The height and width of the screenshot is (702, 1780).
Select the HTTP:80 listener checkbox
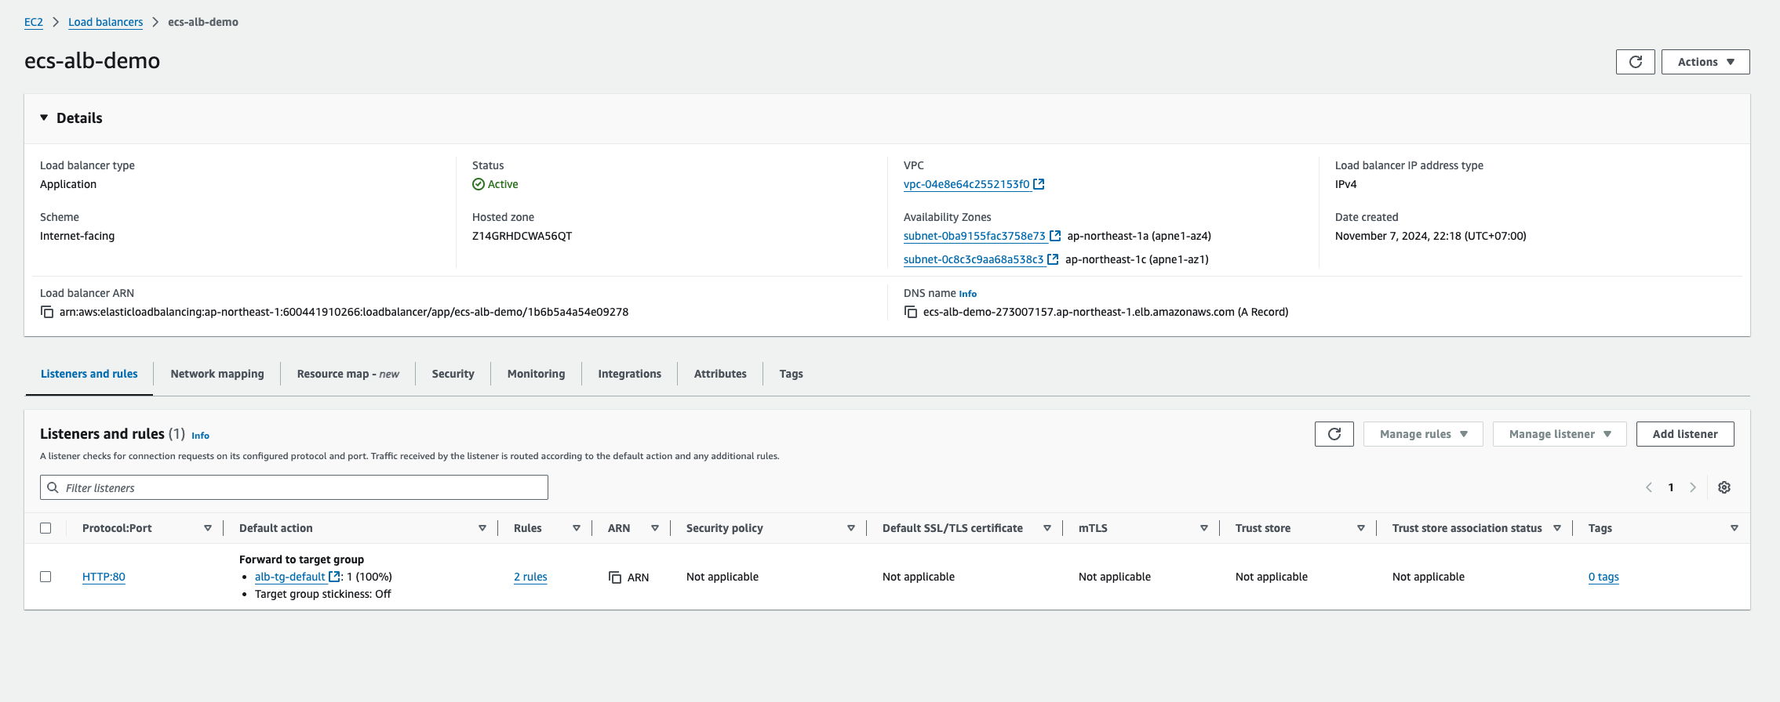point(46,577)
